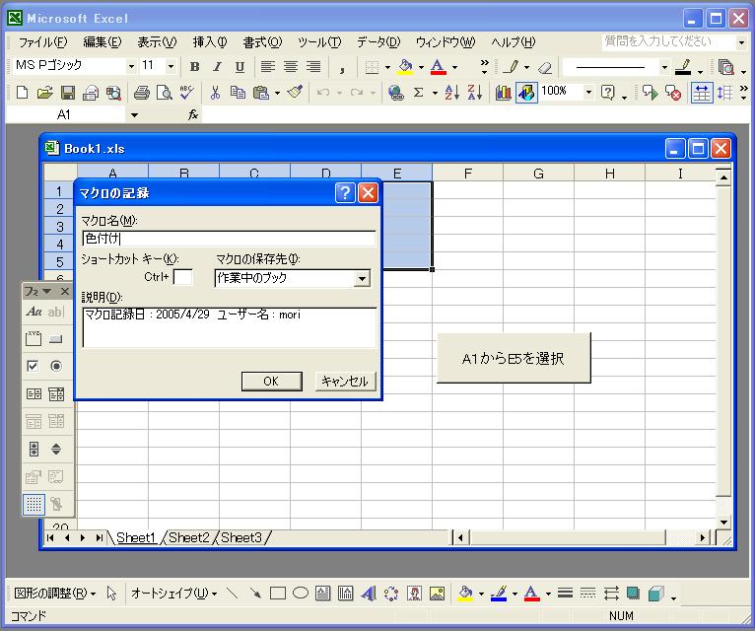Click the Ctrl+ shortcut key field
Viewport: 755px width, 631px height.
point(183,277)
